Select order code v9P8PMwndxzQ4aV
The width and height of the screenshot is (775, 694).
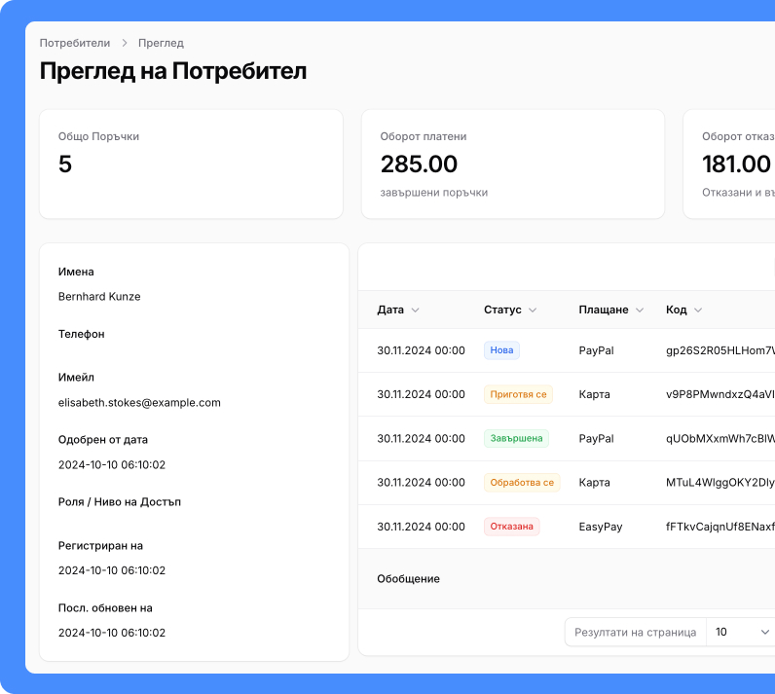[720, 394]
